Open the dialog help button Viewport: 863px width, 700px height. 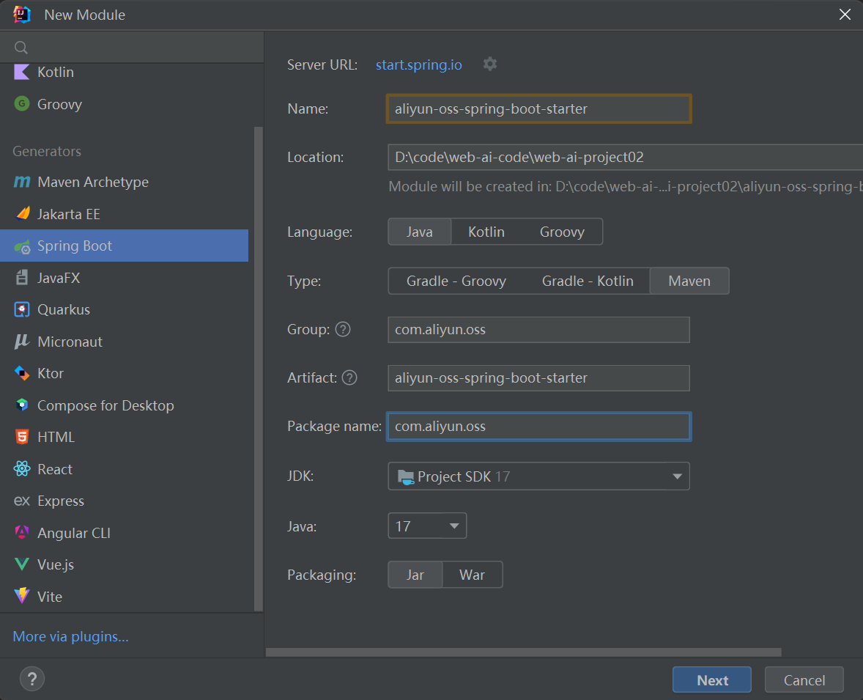[32, 679]
